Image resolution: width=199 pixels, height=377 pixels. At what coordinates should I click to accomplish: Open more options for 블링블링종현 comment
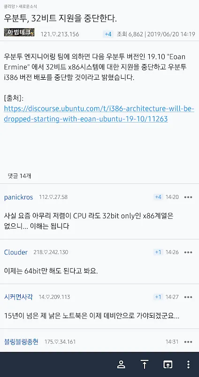coord(188,342)
